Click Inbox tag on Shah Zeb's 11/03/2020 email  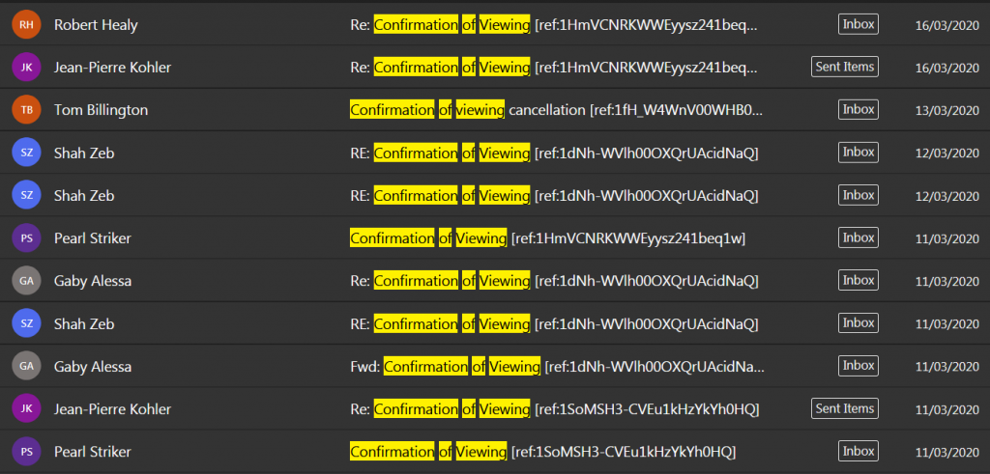coord(858,323)
